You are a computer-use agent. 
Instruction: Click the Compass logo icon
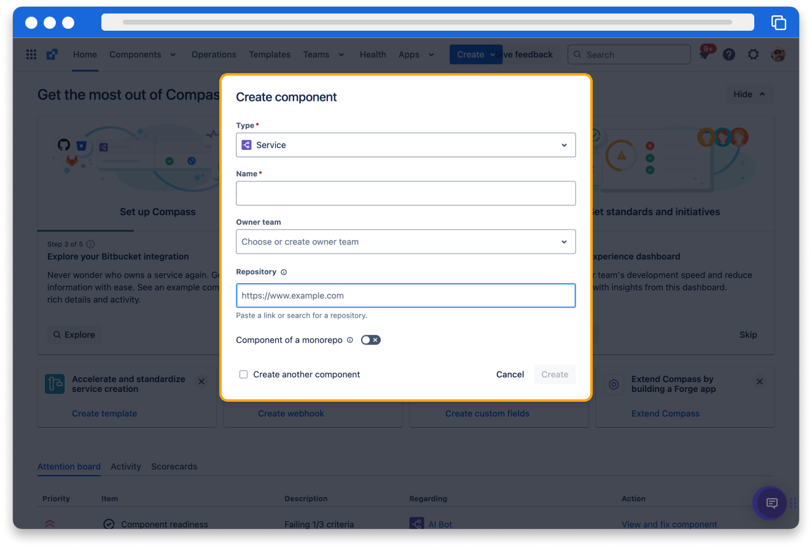52,55
